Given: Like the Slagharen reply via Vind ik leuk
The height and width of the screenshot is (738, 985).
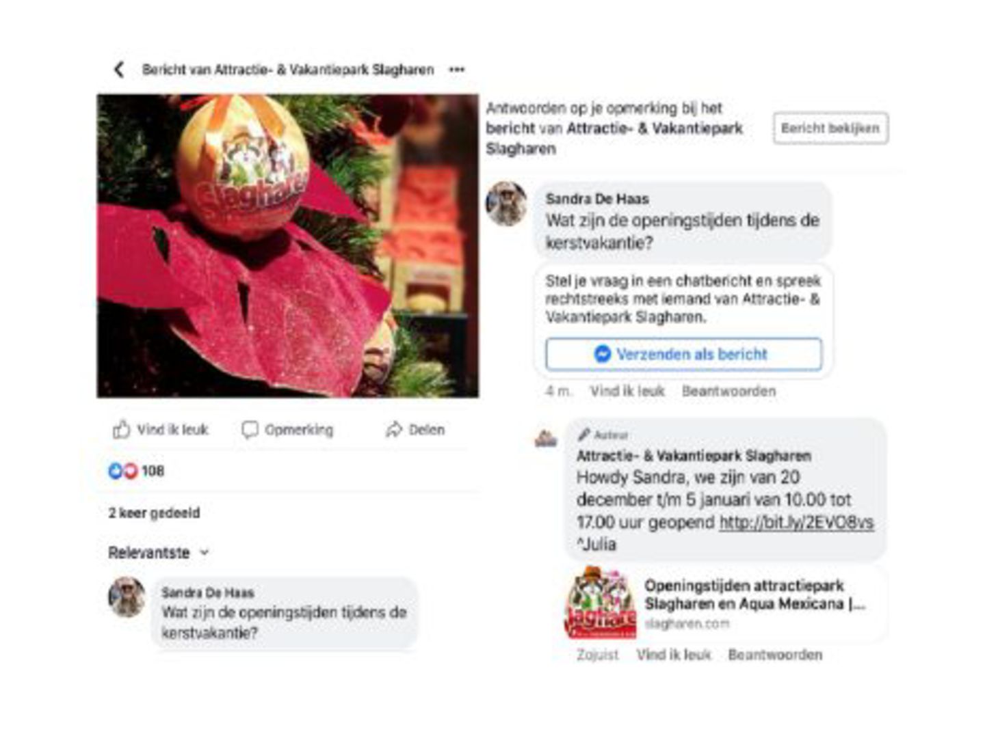Looking at the screenshot, I should pos(674,655).
